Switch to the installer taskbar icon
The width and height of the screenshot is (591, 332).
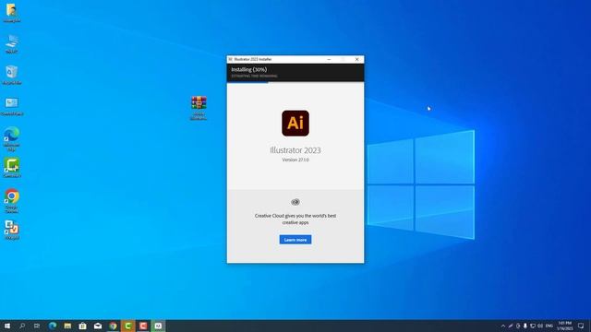coord(158,326)
